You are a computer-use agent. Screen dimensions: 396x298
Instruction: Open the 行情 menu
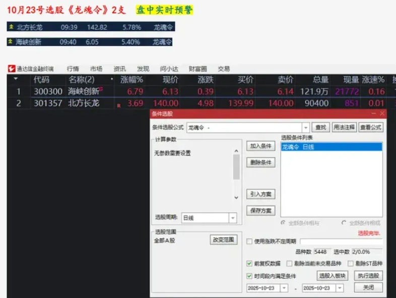(73, 69)
